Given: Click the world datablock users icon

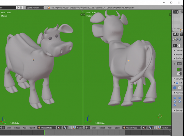Looking at the screenshot, I should point(179,46).
